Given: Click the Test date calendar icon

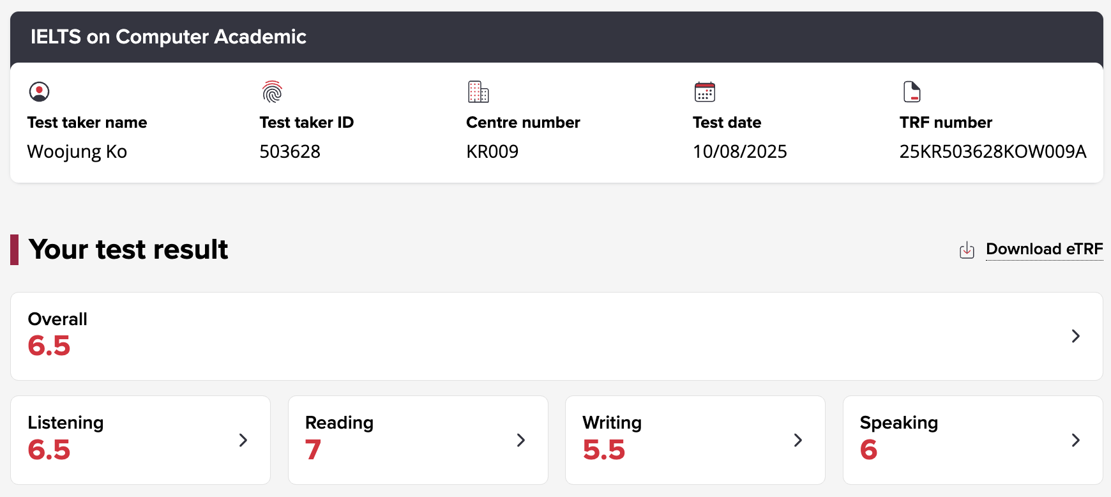Looking at the screenshot, I should pos(705,92).
